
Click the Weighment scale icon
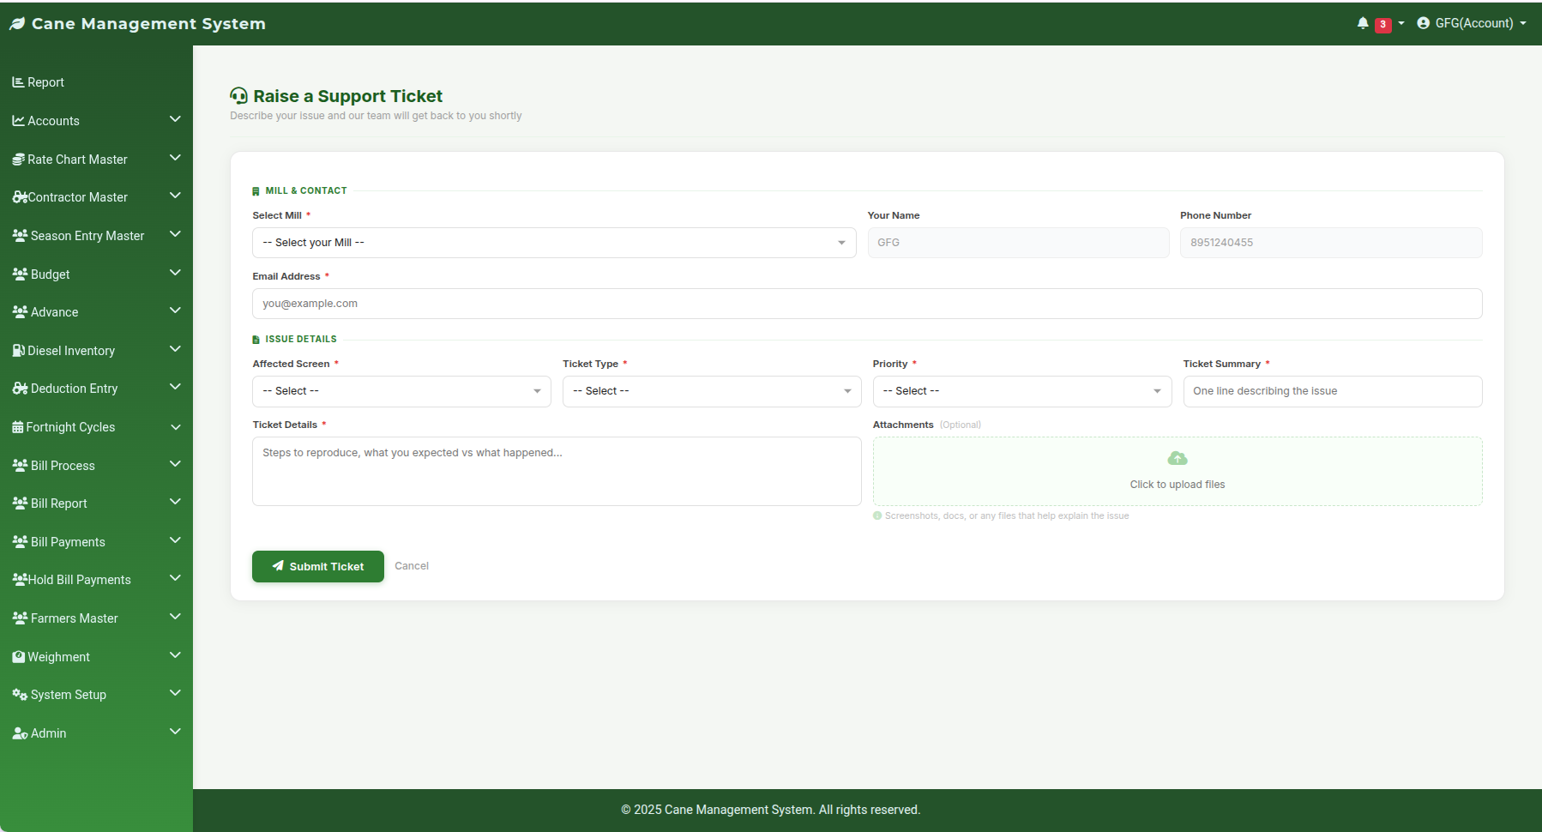18,656
